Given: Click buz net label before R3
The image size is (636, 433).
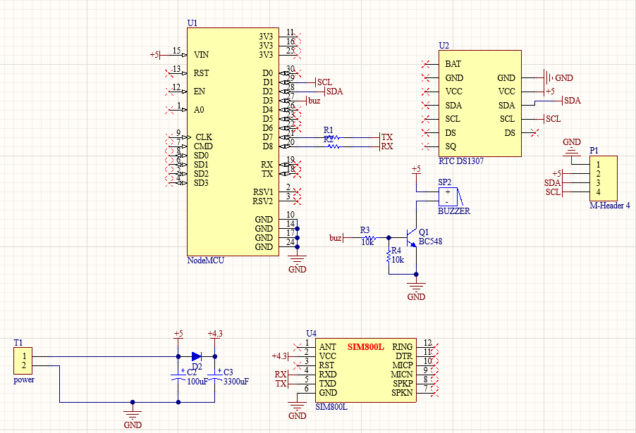Looking at the screenshot, I should 336,238.
